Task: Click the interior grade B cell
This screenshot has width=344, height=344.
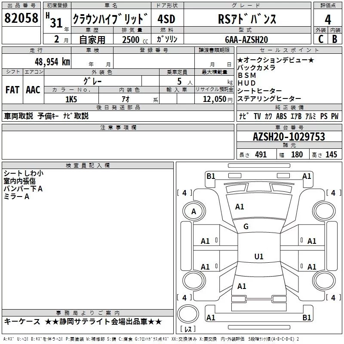Action: 335,39
